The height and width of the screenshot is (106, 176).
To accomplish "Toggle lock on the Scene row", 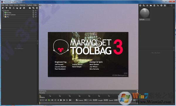I will [x=33, y=11].
